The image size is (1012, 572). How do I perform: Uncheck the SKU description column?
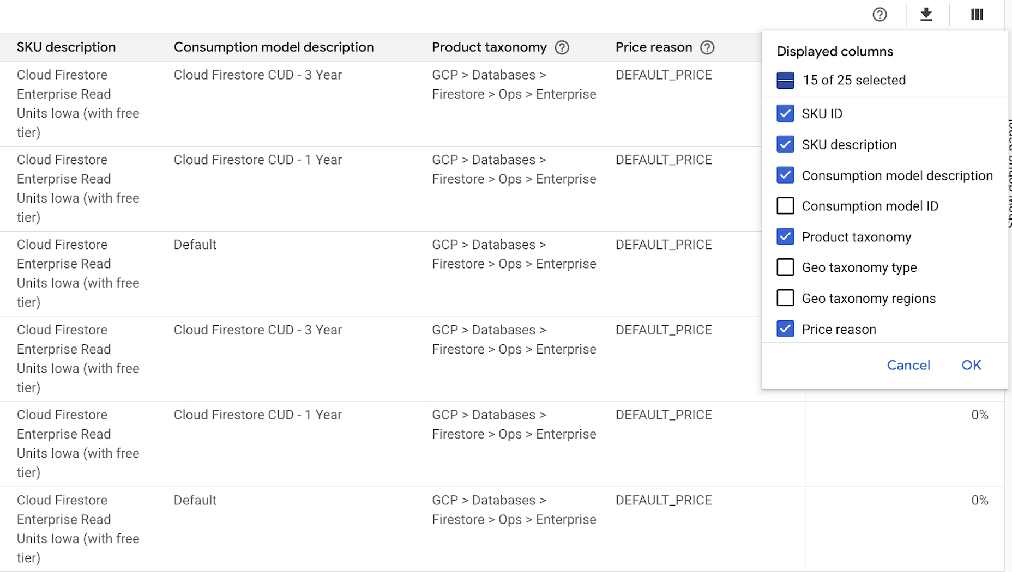coord(785,144)
